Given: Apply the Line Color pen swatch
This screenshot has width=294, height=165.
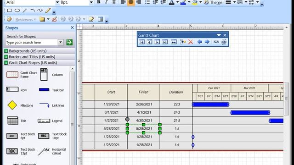Looking at the screenshot, I should (183, 2).
